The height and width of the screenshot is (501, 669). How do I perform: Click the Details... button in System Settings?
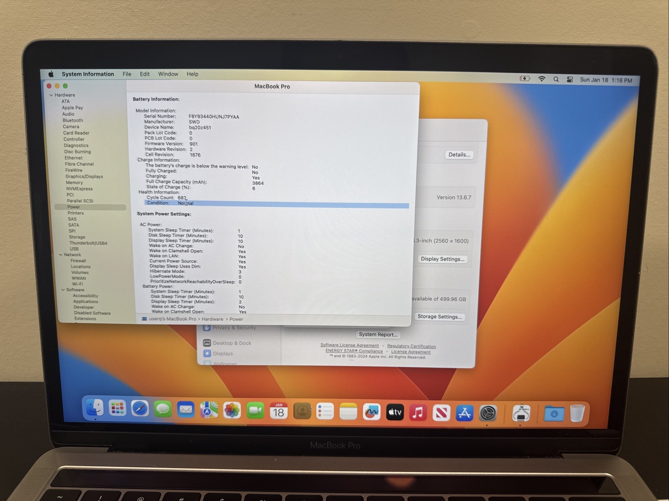coord(459,155)
